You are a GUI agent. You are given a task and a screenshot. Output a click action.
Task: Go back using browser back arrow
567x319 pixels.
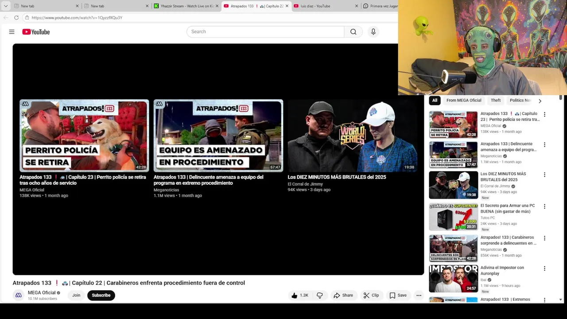6,18
